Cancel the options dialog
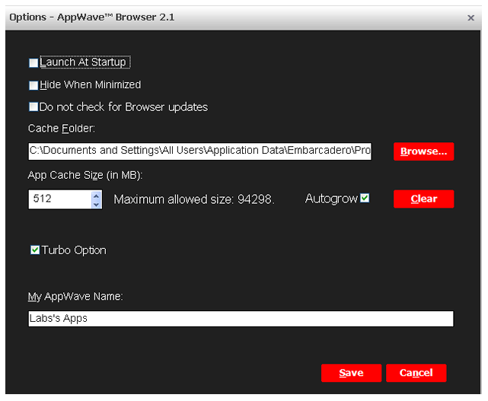This screenshot has width=488, height=401. (416, 373)
